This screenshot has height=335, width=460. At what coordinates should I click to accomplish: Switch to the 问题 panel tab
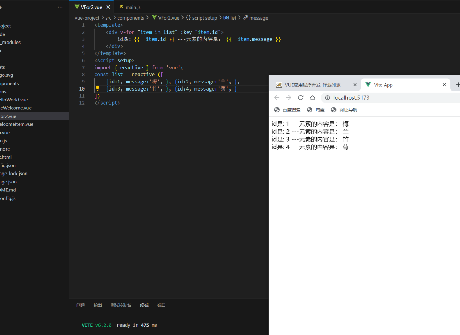81,305
